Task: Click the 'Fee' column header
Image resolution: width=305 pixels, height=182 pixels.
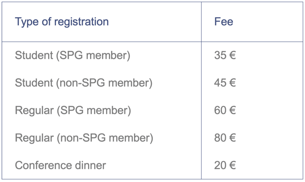Action: (224, 21)
